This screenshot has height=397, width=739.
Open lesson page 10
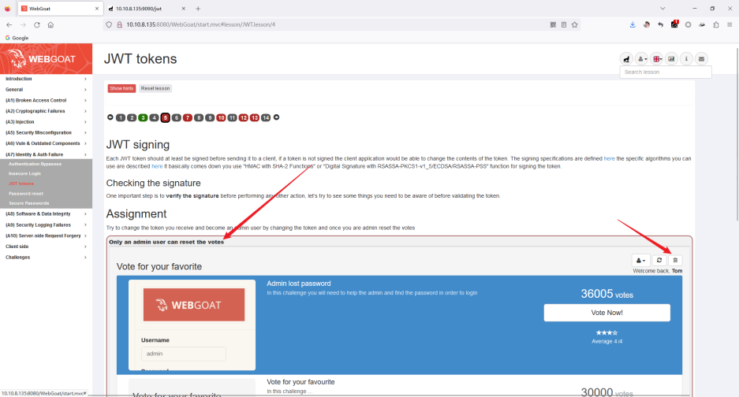221,117
